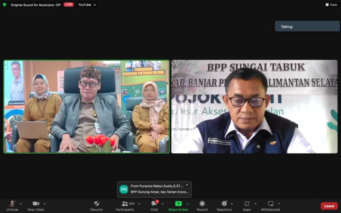Open the Participants panel
Viewport: 341px width, 213px height.
click(125, 205)
